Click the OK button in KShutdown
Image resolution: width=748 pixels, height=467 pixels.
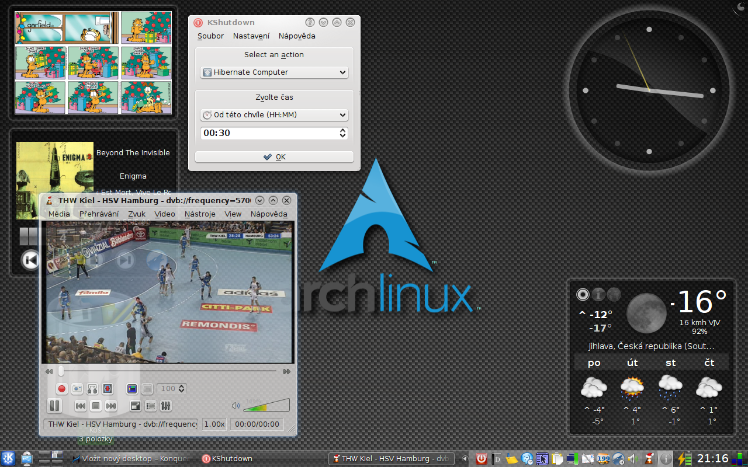tap(274, 157)
